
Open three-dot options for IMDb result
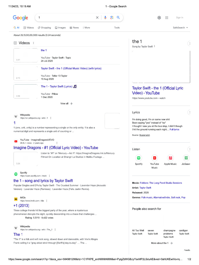pos(47,201)
